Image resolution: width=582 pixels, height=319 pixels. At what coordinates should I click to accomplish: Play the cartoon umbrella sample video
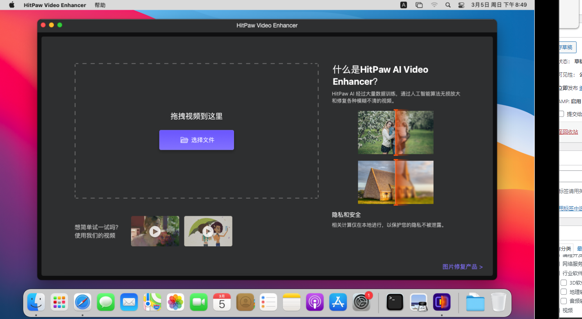208,231
